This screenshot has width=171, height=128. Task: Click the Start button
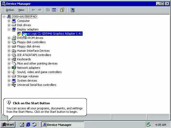click(x=8, y=125)
